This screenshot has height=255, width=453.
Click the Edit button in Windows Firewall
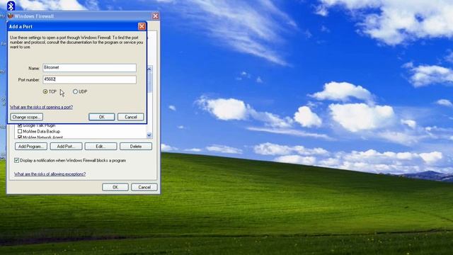pyautogui.click(x=101, y=147)
